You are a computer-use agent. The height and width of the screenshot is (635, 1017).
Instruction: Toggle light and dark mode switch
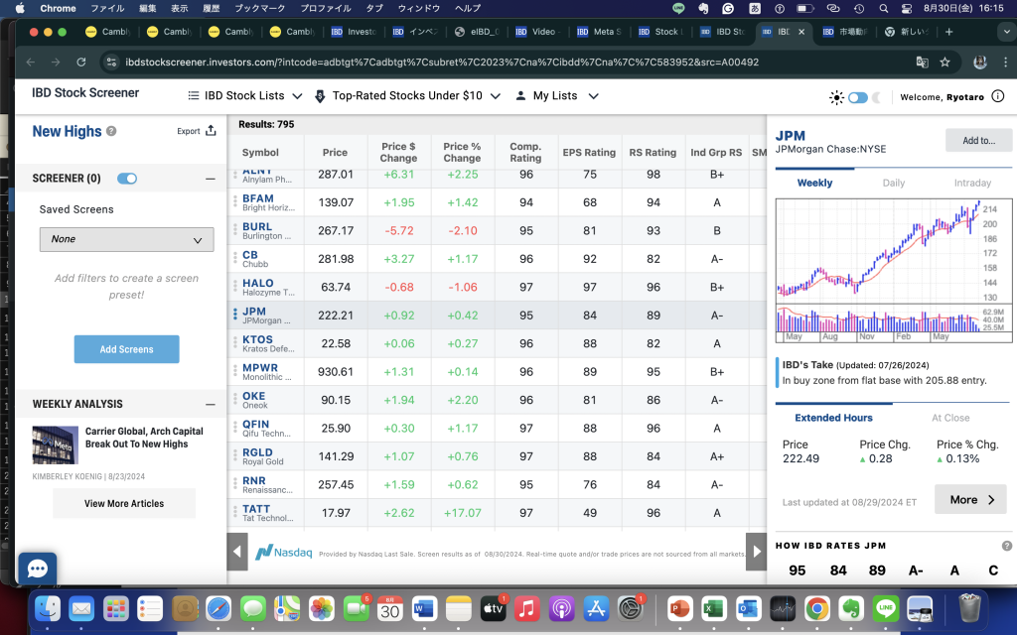point(857,97)
